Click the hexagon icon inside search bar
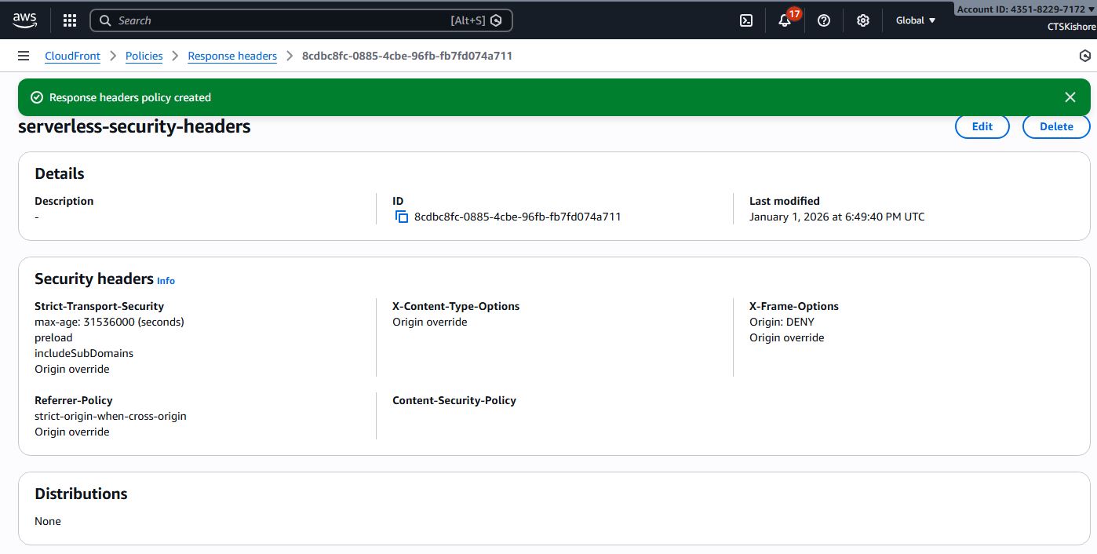 (x=496, y=20)
